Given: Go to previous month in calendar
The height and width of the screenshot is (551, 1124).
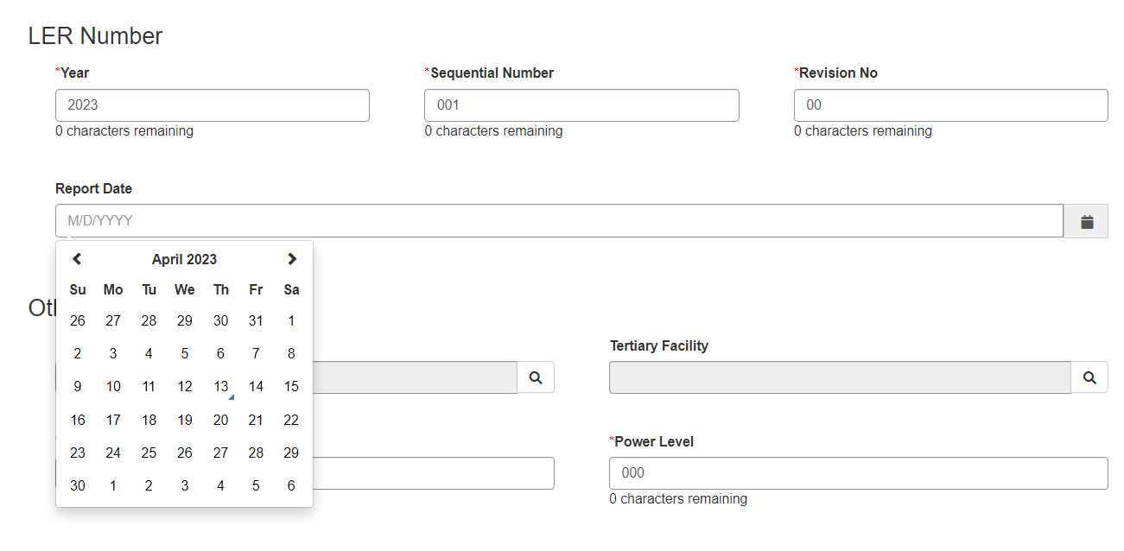Looking at the screenshot, I should 77,259.
